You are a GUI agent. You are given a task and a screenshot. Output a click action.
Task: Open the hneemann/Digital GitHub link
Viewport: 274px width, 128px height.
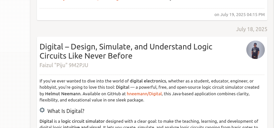tap(144, 94)
